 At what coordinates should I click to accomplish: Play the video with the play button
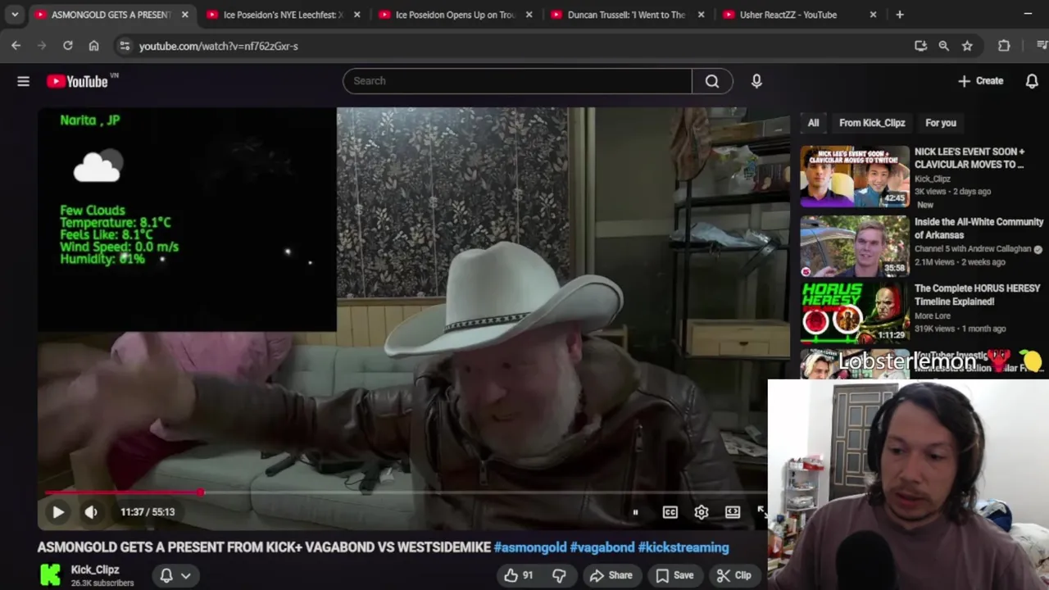58,512
